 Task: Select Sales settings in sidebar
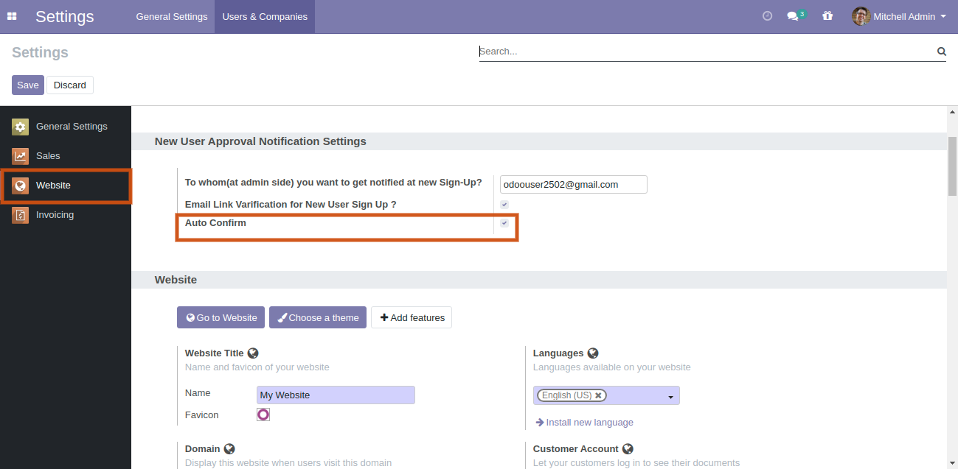pyautogui.click(x=66, y=156)
